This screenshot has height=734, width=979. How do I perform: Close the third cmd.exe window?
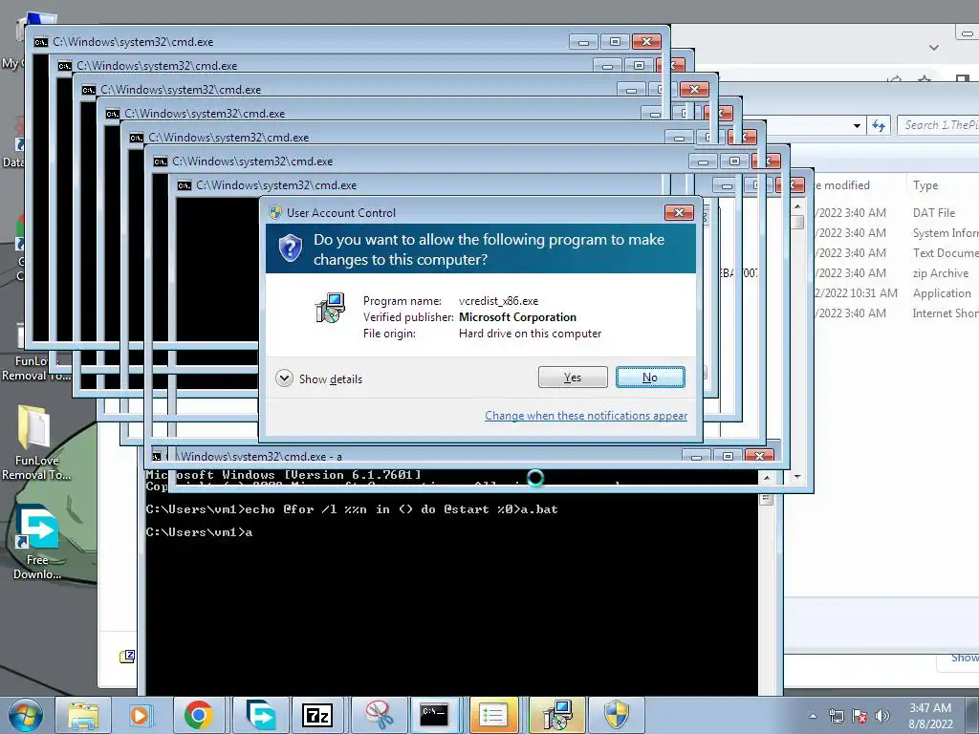(x=694, y=89)
